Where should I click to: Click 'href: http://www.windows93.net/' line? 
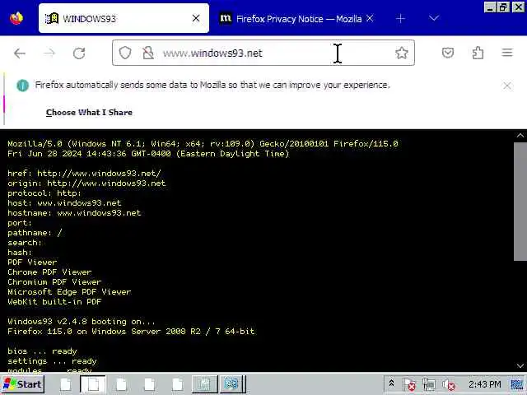point(84,174)
